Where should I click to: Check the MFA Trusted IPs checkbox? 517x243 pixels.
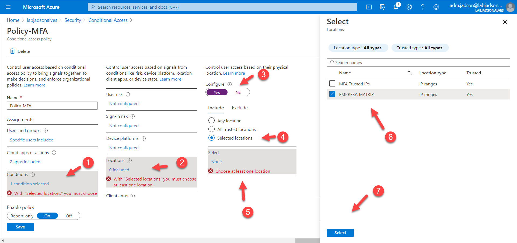pos(332,84)
